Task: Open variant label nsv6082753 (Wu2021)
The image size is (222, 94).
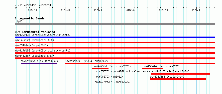Action: (x=109, y=77)
